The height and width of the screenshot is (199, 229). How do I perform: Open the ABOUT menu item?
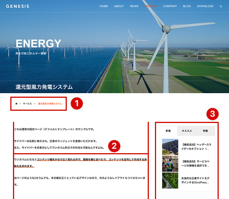click(119, 6)
